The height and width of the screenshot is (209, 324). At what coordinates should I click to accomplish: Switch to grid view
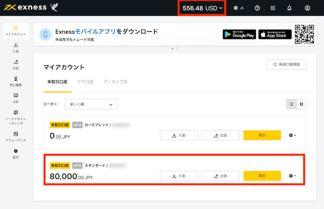click(301, 104)
